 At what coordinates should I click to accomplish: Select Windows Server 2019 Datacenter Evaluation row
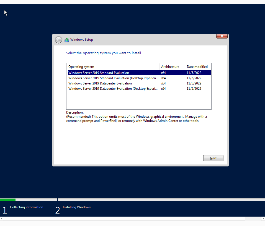coord(139,83)
